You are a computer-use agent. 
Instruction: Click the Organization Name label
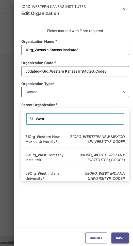click(38, 42)
